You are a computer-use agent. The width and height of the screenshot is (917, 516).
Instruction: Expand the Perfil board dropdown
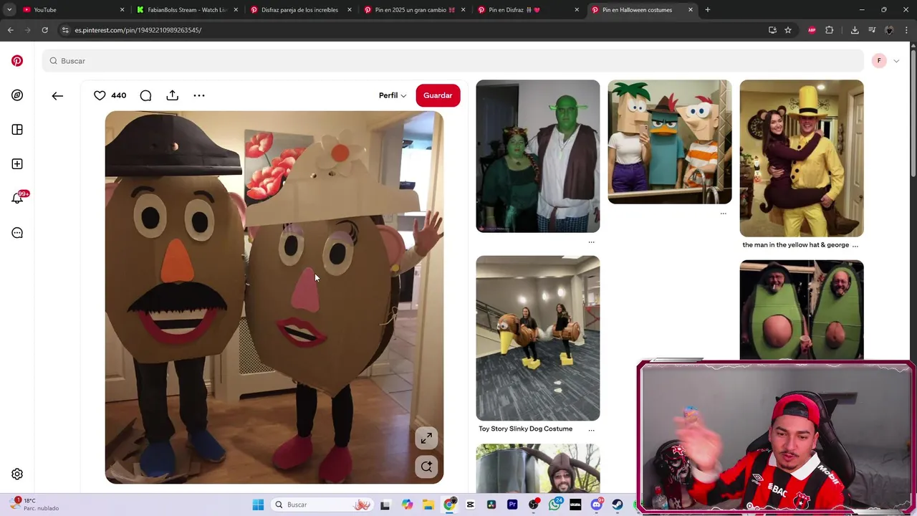pos(393,95)
